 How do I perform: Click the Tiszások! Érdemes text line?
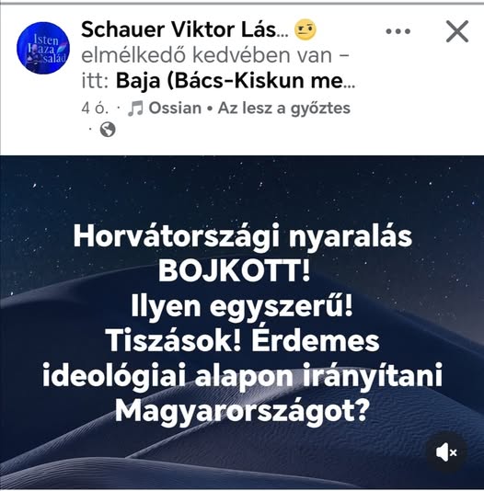click(x=242, y=341)
